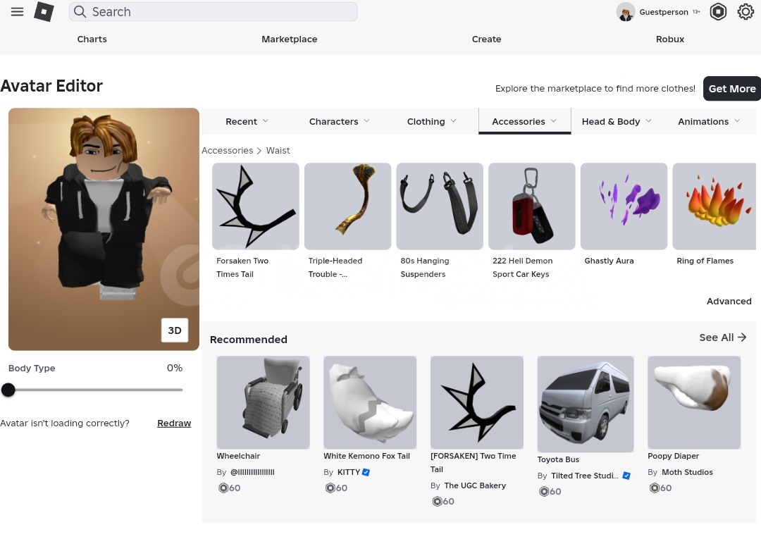Open the Robux balance icon
Screen dimensions: 761x551
coord(718,12)
